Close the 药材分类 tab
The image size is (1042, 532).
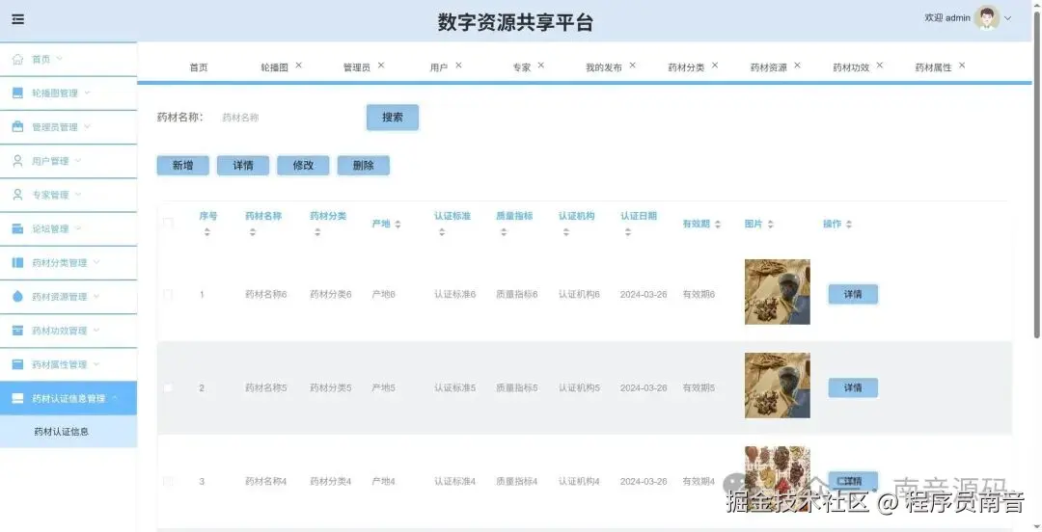click(x=715, y=66)
